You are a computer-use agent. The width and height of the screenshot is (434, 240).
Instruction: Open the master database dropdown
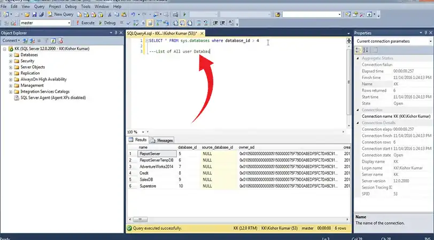tap(69, 23)
